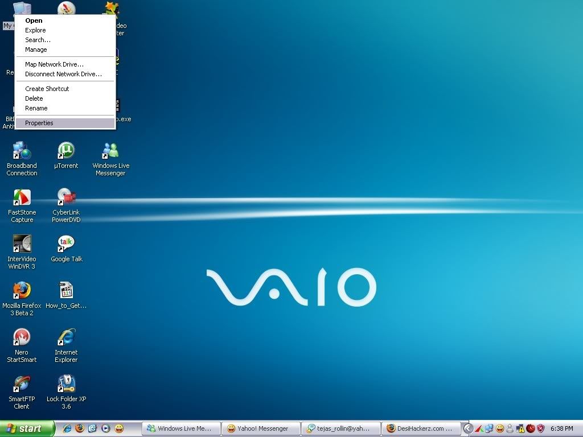This screenshot has width=583, height=437.
Task: Choose Manage from the context menu
Action: click(x=65, y=50)
